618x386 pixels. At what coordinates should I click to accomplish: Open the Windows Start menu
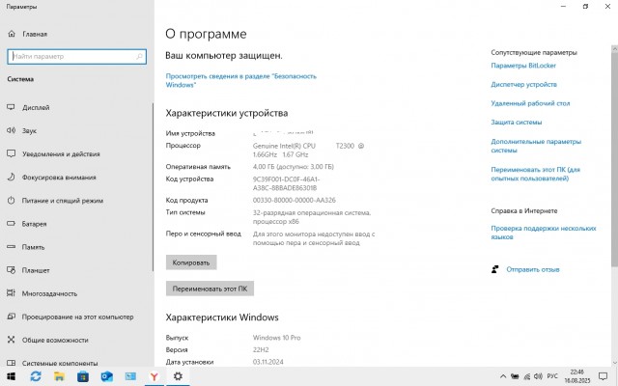point(11,376)
